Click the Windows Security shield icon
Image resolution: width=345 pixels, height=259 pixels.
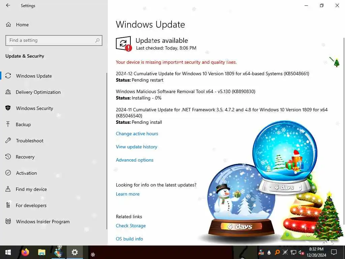point(8,108)
